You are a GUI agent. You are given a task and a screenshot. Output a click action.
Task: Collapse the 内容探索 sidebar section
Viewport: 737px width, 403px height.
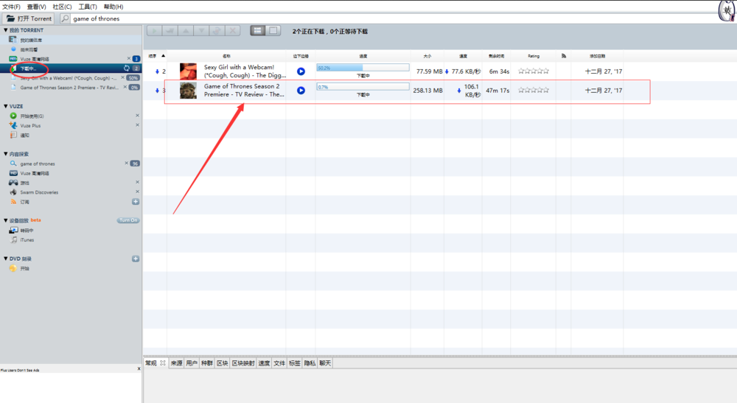click(x=5, y=154)
